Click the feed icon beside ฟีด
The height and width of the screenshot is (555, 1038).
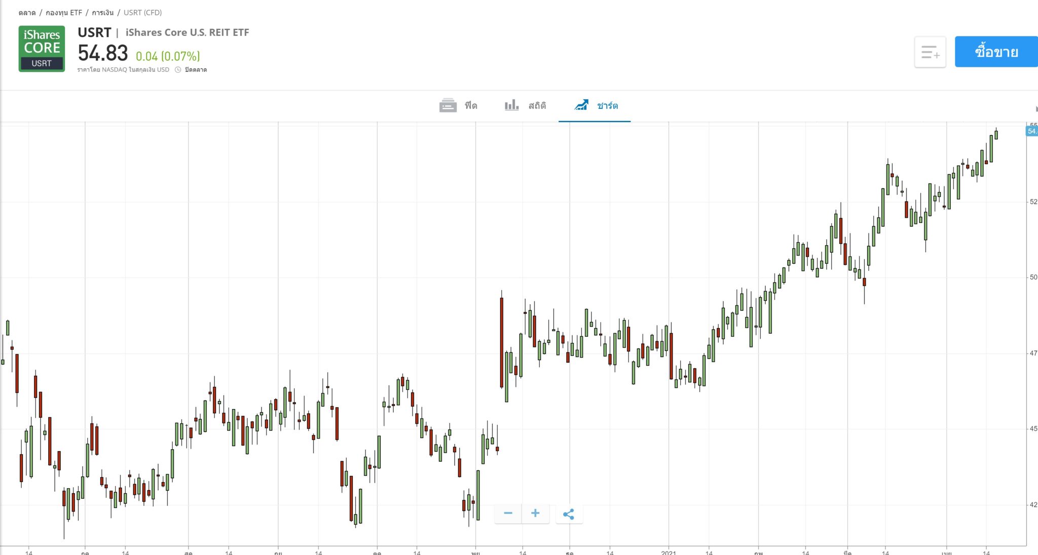point(448,105)
